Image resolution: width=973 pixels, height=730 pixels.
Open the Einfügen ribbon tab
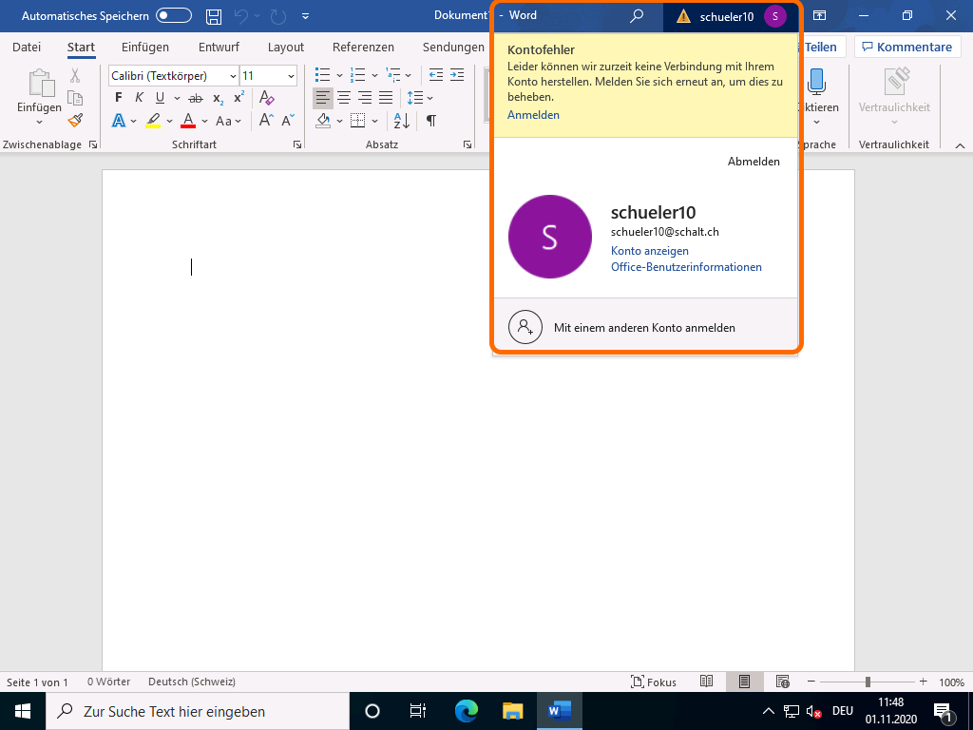145,48
